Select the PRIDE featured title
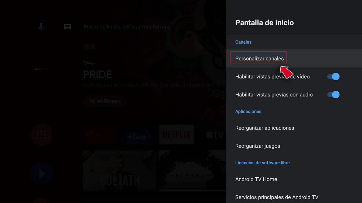Viewport: 362px width, 203px height. 98,75
